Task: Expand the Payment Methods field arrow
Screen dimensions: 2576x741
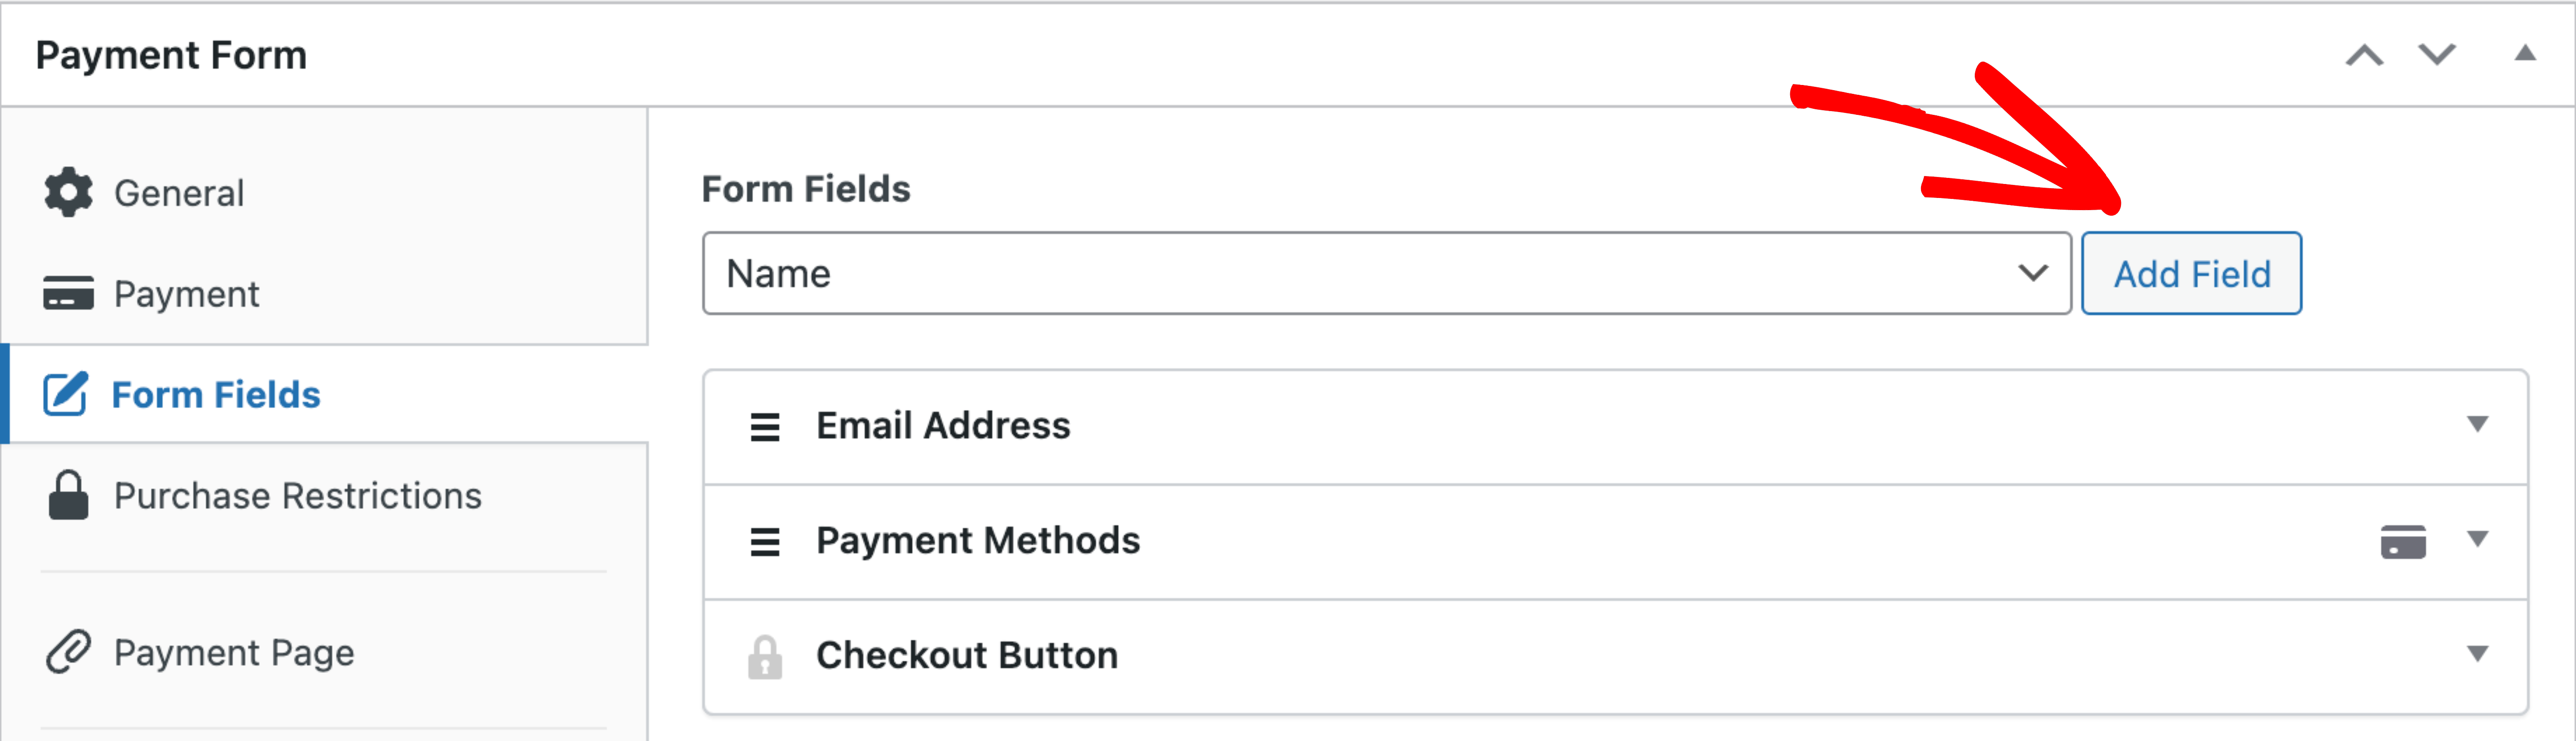Action: [x=2477, y=539]
